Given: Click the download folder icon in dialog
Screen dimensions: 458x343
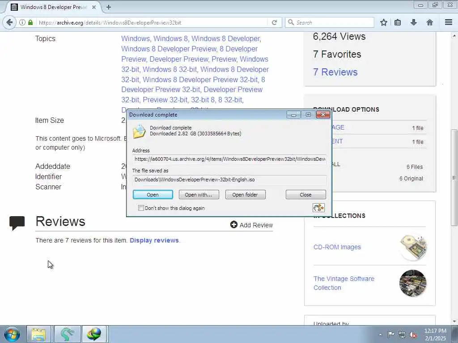Looking at the screenshot, I should [139, 131].
